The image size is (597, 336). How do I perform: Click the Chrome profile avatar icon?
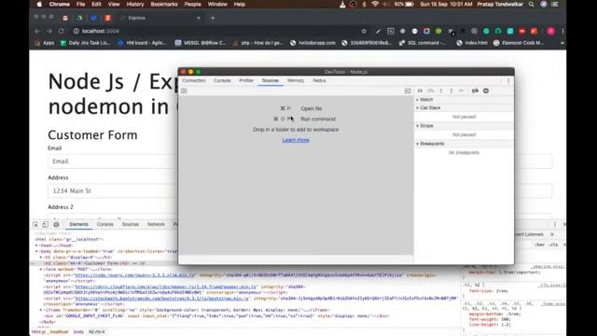pos(550,31)
